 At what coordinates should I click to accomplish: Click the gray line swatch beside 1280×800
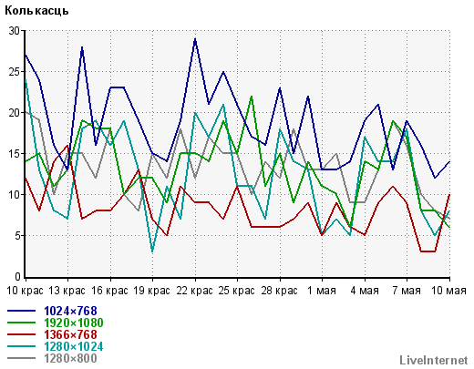click(x=21, y=358)
